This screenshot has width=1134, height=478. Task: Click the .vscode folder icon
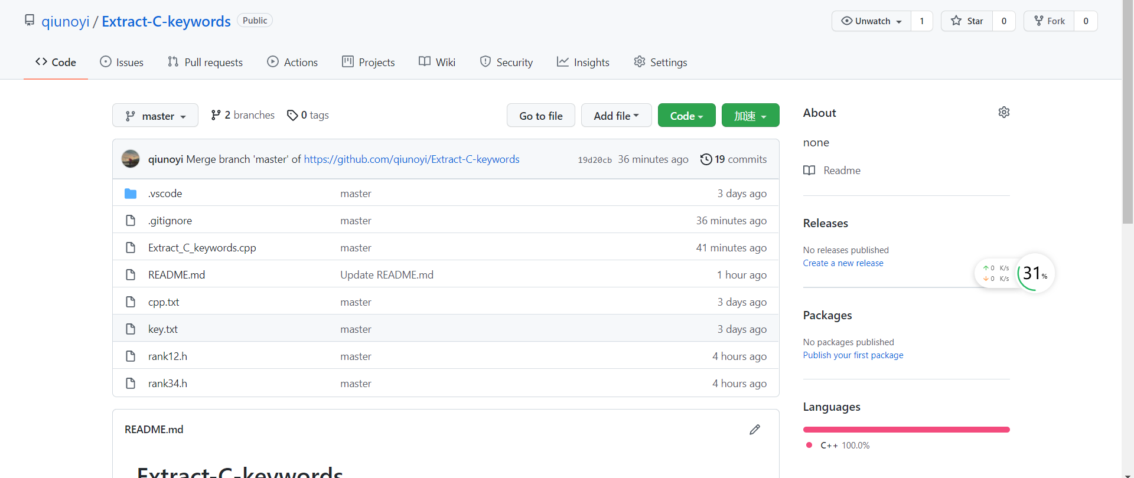pyautogui.click(x=131, y=194)
